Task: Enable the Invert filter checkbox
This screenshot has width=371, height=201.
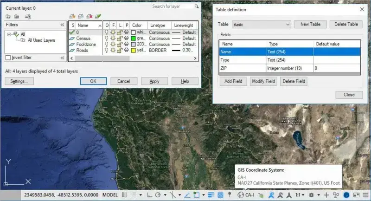Action: point(8,58)
